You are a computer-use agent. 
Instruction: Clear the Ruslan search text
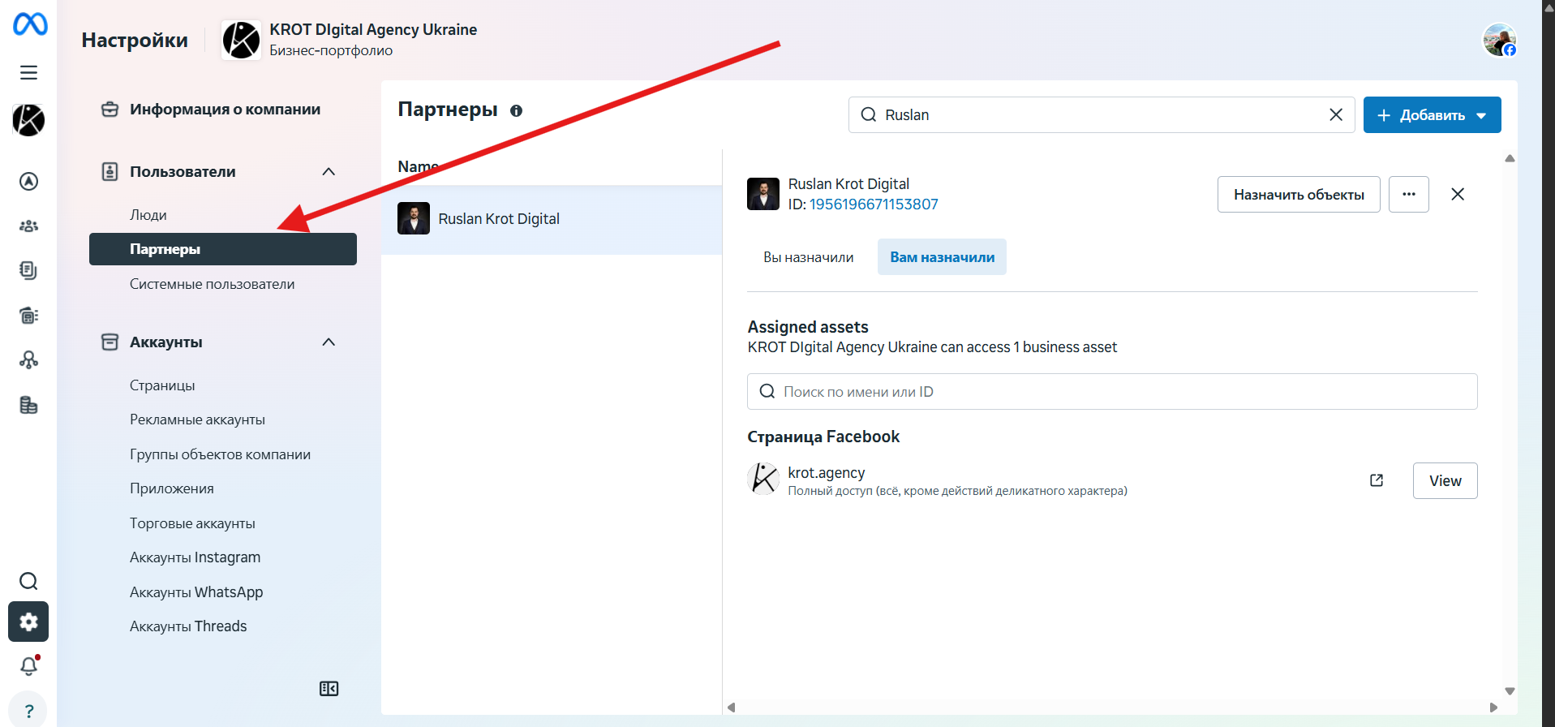point(1335,115)
